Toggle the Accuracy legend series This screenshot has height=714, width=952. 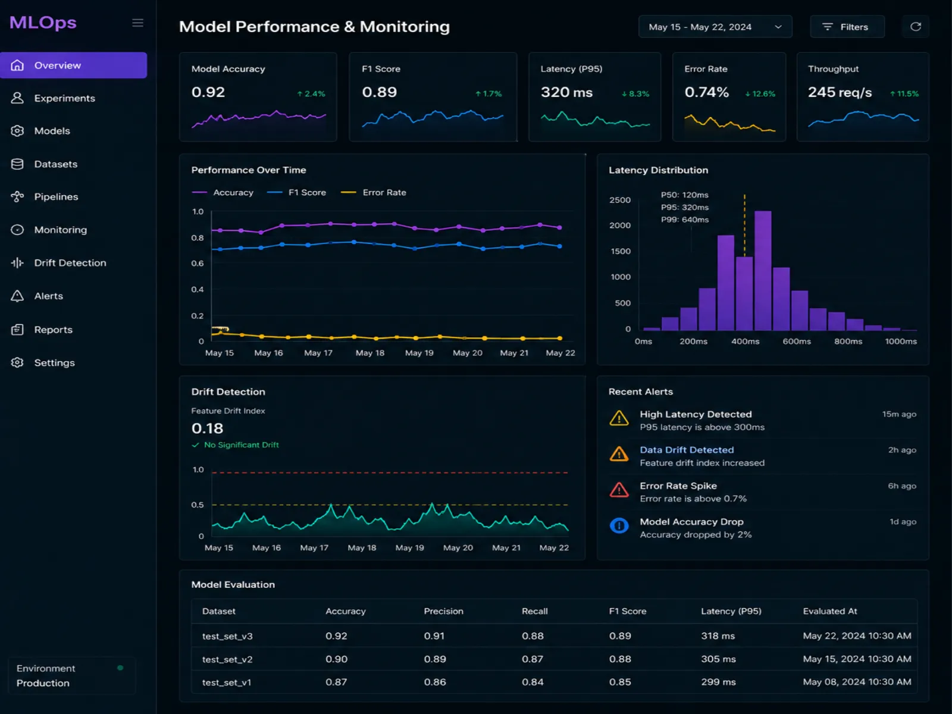[x=223, y=193]
